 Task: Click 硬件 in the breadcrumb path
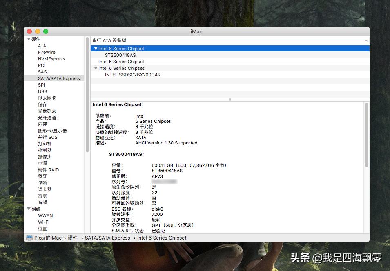point(73,238)
